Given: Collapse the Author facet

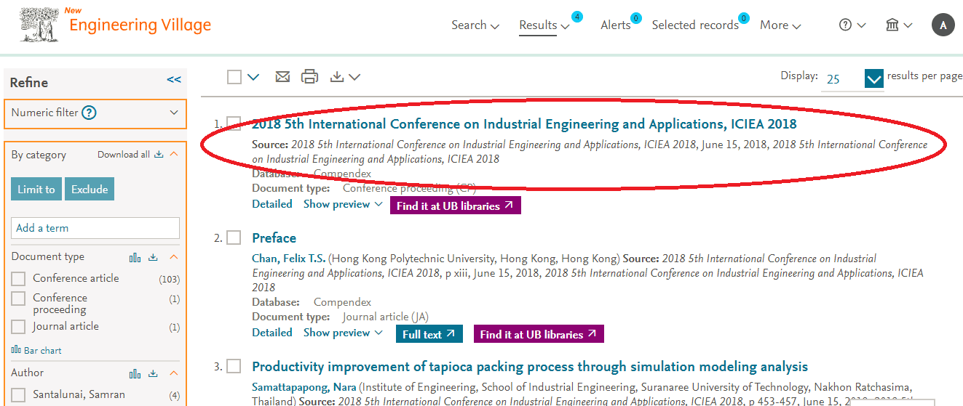Looking at the screenshot, I should [x=173, y=373].
